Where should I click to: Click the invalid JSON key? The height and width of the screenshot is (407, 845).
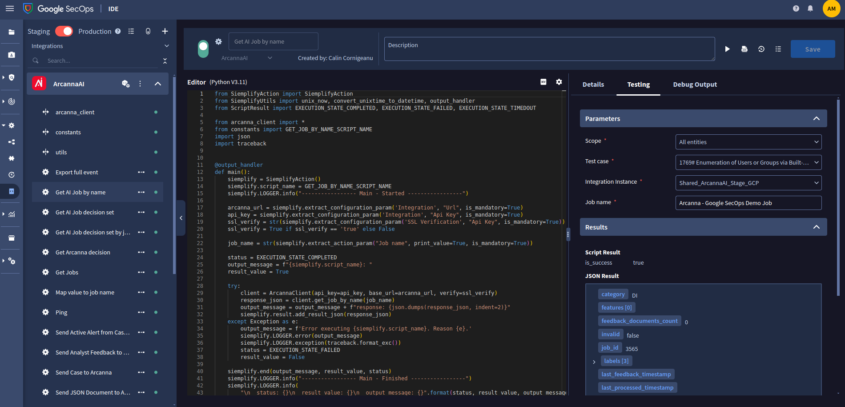coord(610,334)
